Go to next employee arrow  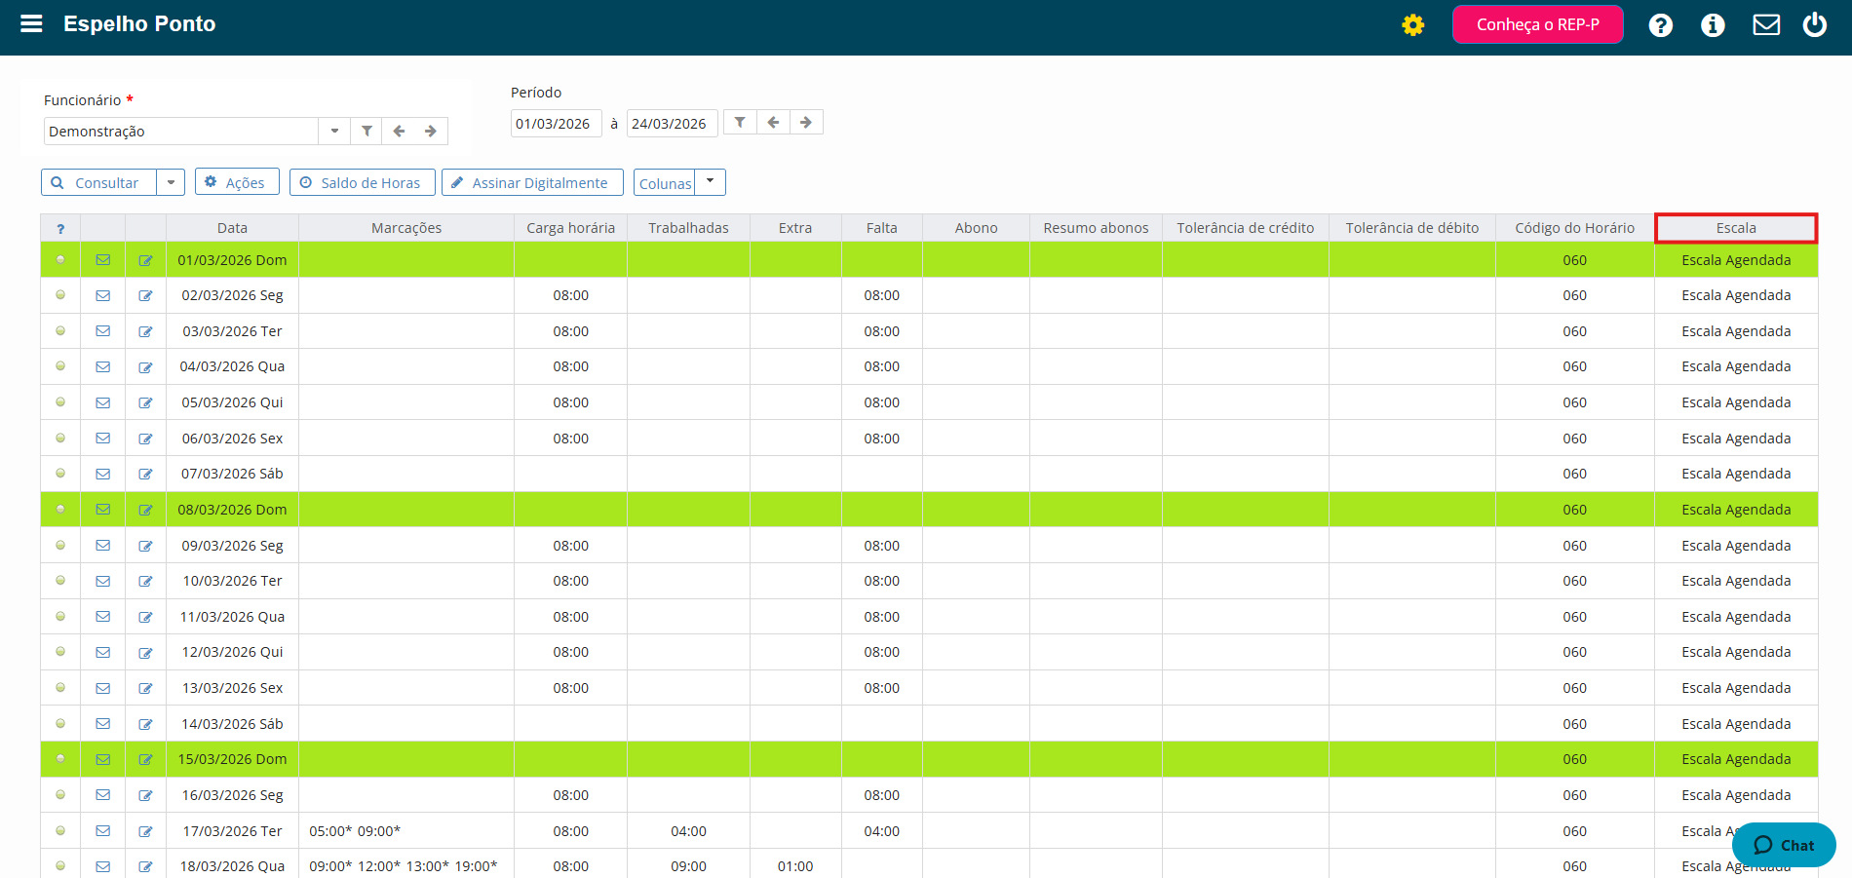[x=431, y=131]
